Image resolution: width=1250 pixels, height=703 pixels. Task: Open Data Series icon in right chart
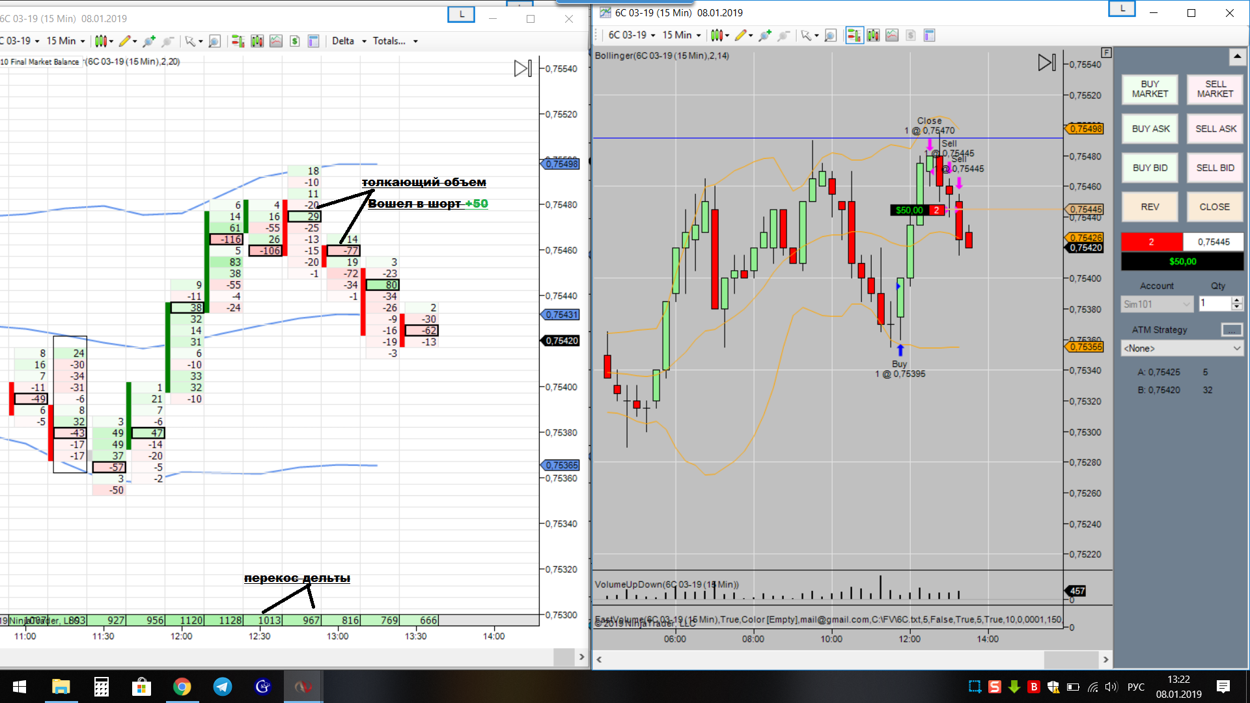coord(873,35)
